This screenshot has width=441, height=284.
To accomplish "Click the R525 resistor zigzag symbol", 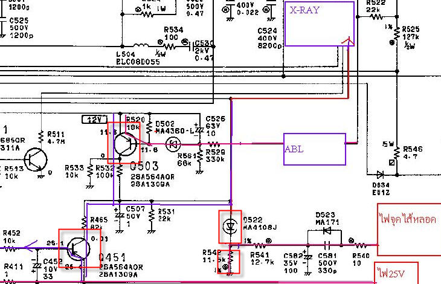I will pyautogui.click(x=397, y=34).
